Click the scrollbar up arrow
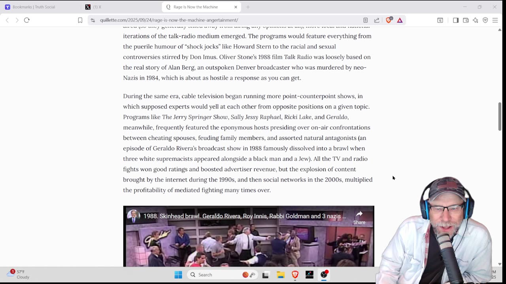Image resolution: width=506 pixels, height=284 pixels. point(500,30)
